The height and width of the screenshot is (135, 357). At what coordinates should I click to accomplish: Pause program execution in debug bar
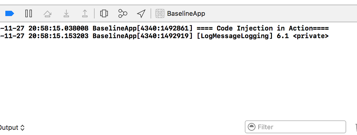(29, 13)
